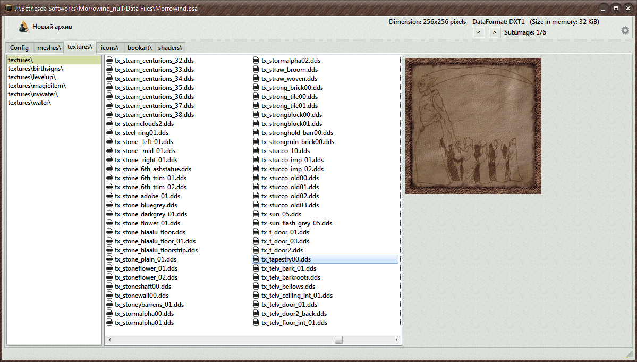This screenshot has width=637, height=362.
Task: Open the icons\ tab
Action: [109, 47]
